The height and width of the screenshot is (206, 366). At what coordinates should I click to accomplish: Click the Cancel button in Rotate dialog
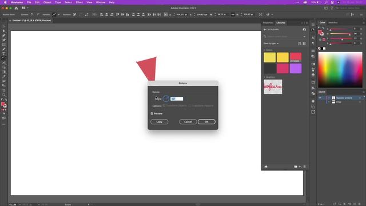pyautogui.click(x=188, y=122)
